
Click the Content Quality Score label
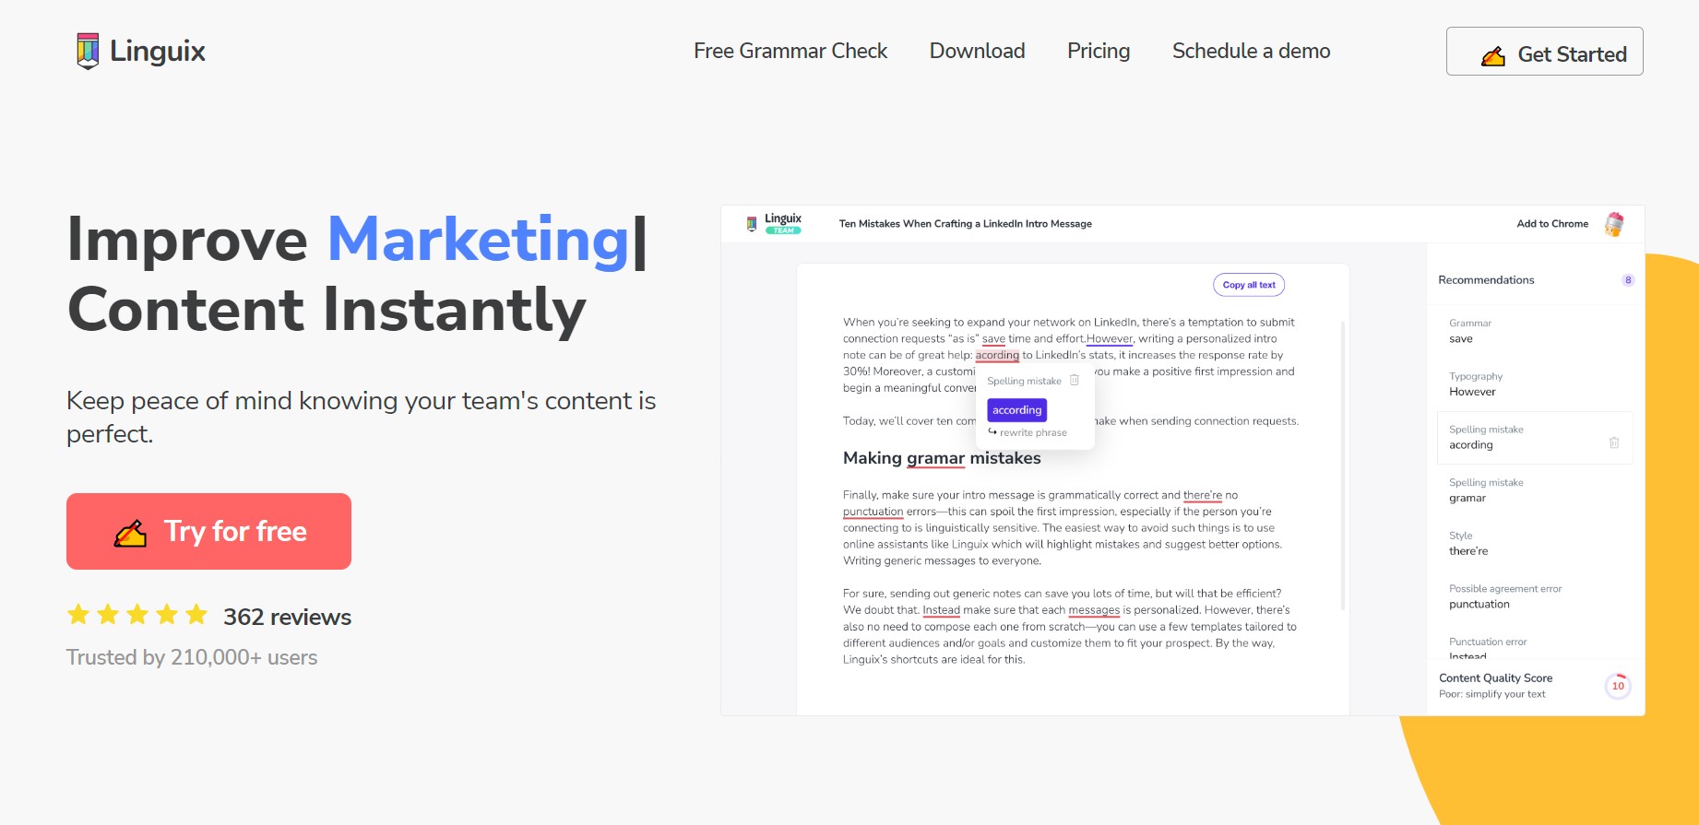point(1495,678)
